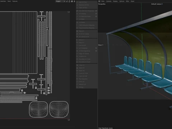This screenshot has height=129, width=172.
Task: Choose the UV Unwrap command
Action: pos(87,14)
